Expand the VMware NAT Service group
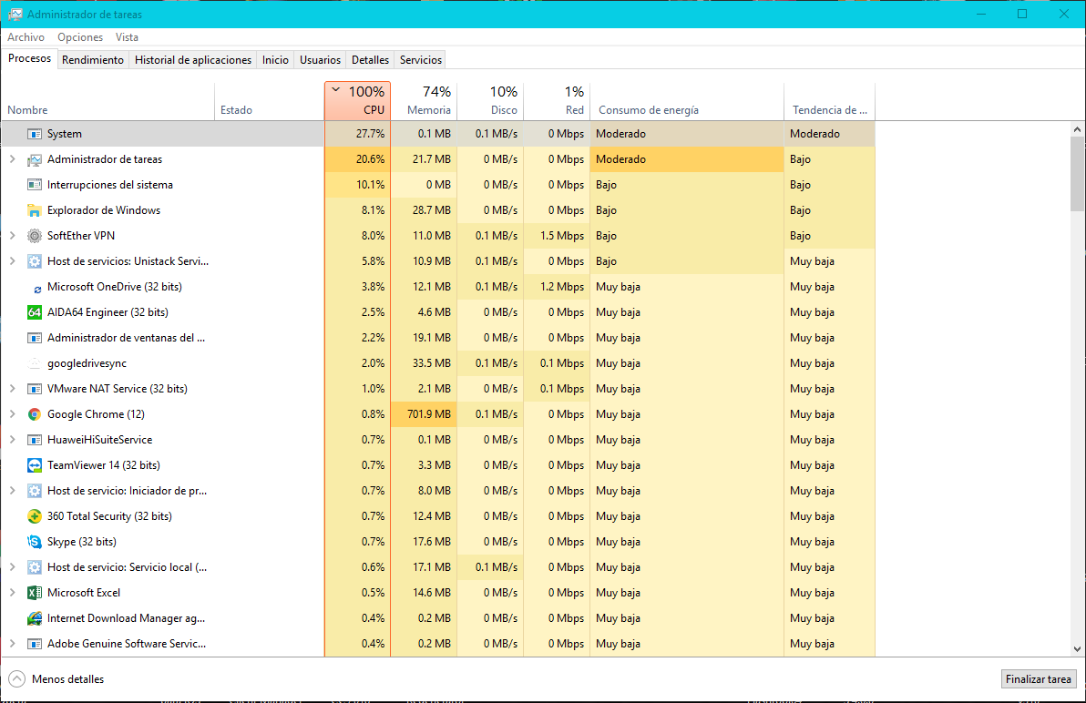This screenshot has width=1086, height=703. pyautogui.click(x=12, y=389)
